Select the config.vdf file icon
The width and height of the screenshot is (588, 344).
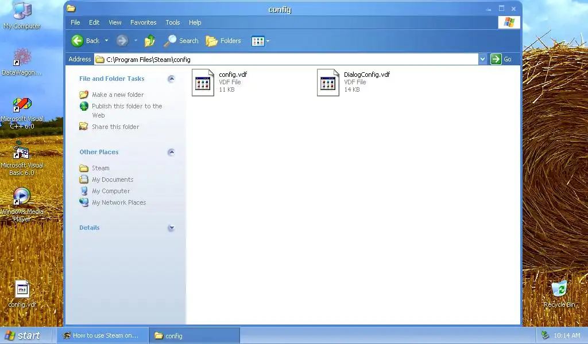point(203,83)
